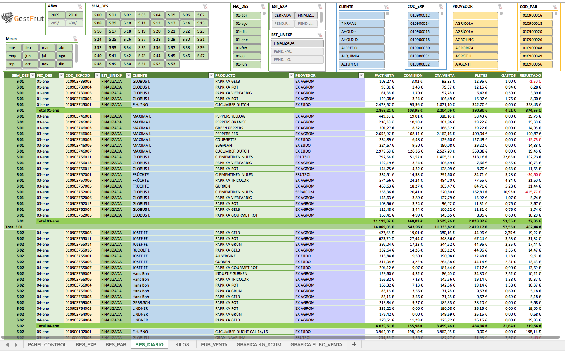Open the PRODUCTO column filter dropdown
This screenshot has height=351, width=565.
[x=291, y=75]
